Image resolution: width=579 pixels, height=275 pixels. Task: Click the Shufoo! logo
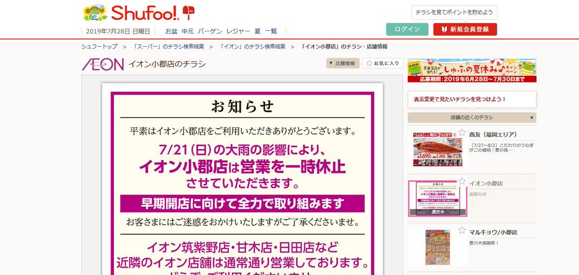(x=139, y=13)
